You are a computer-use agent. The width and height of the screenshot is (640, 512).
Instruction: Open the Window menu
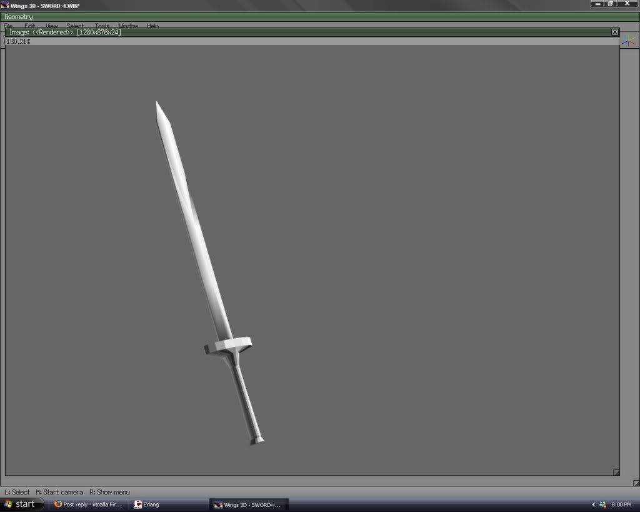127,26
